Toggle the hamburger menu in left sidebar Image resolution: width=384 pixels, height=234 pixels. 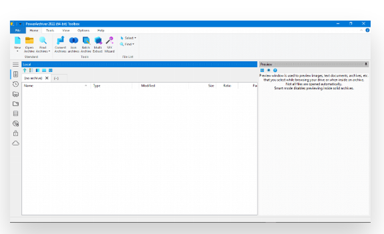click(x=16, y=64)
